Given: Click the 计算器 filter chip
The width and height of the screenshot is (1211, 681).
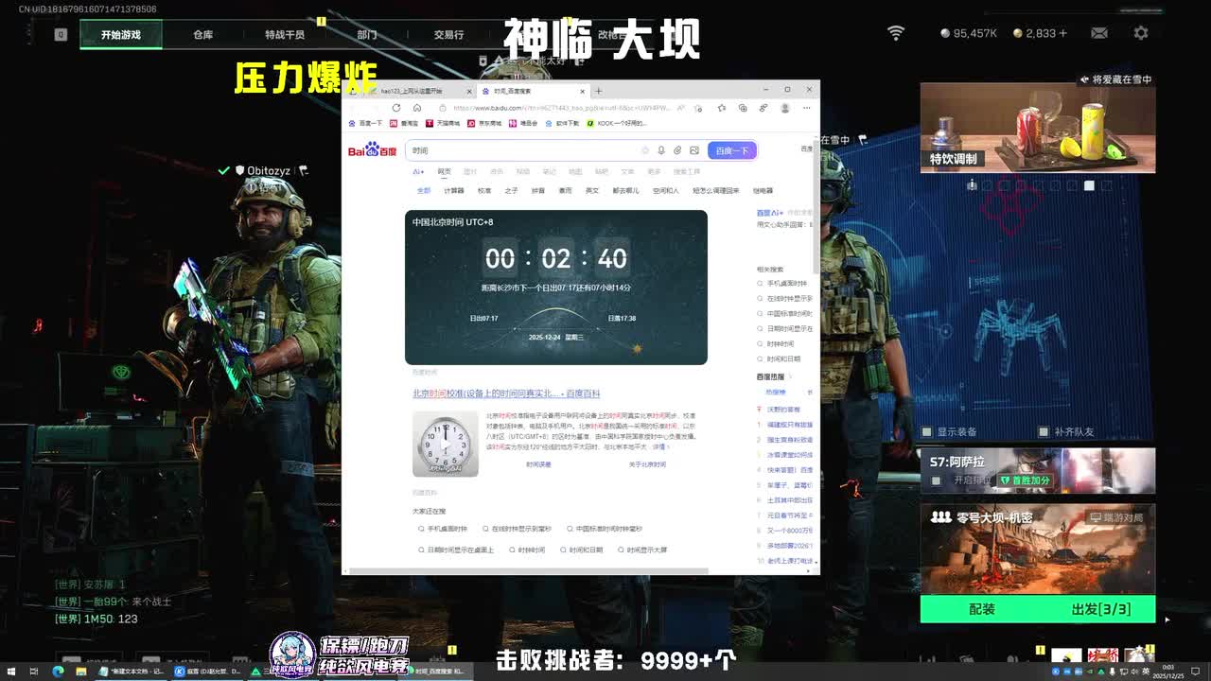Looking at the screenshot, I should (x=454, y=190).
